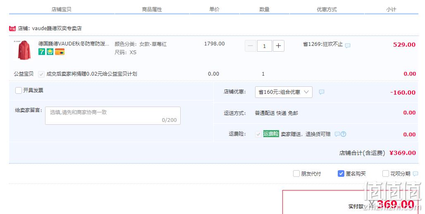Viewport: 425px width, 214px height.
Task: Click the Tmall shop logo icon
Action: (x=12, y=29)
